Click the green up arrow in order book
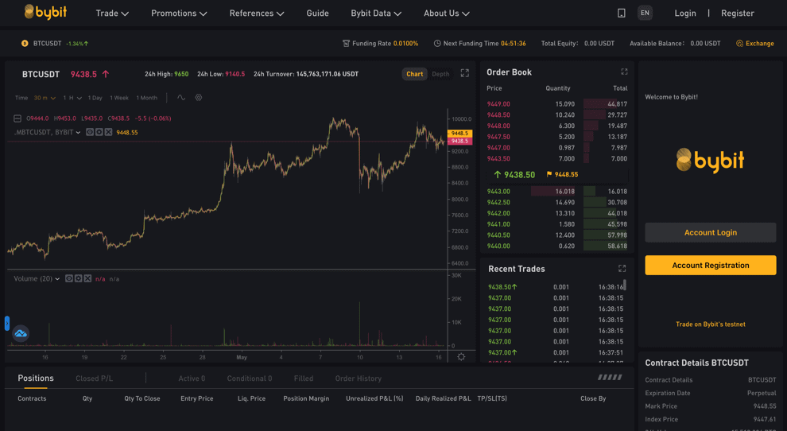 498,174
